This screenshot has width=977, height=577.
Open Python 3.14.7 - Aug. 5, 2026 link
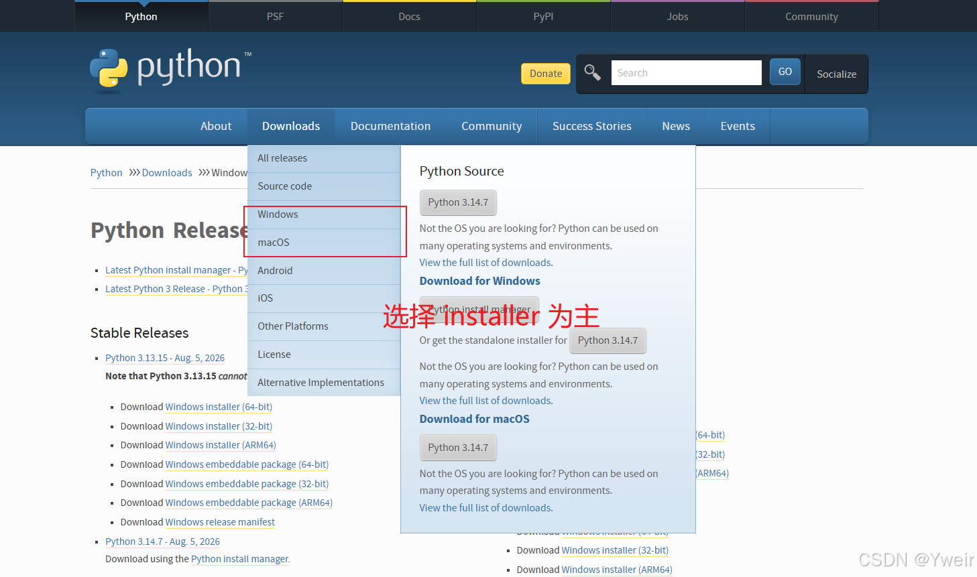tap(162, 541)
